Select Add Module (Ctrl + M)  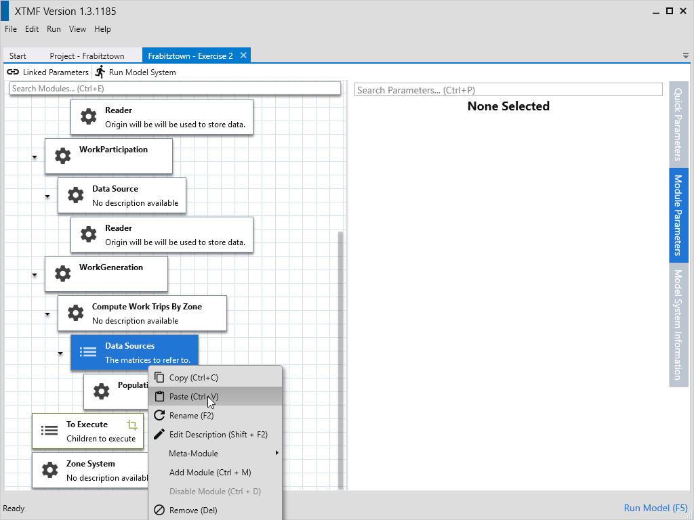[210, 473]
